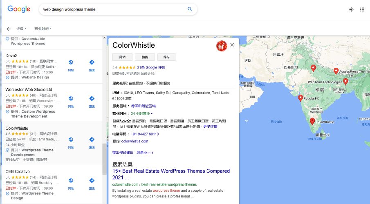Click the 网站 button in details panel

tap(122, 57)
